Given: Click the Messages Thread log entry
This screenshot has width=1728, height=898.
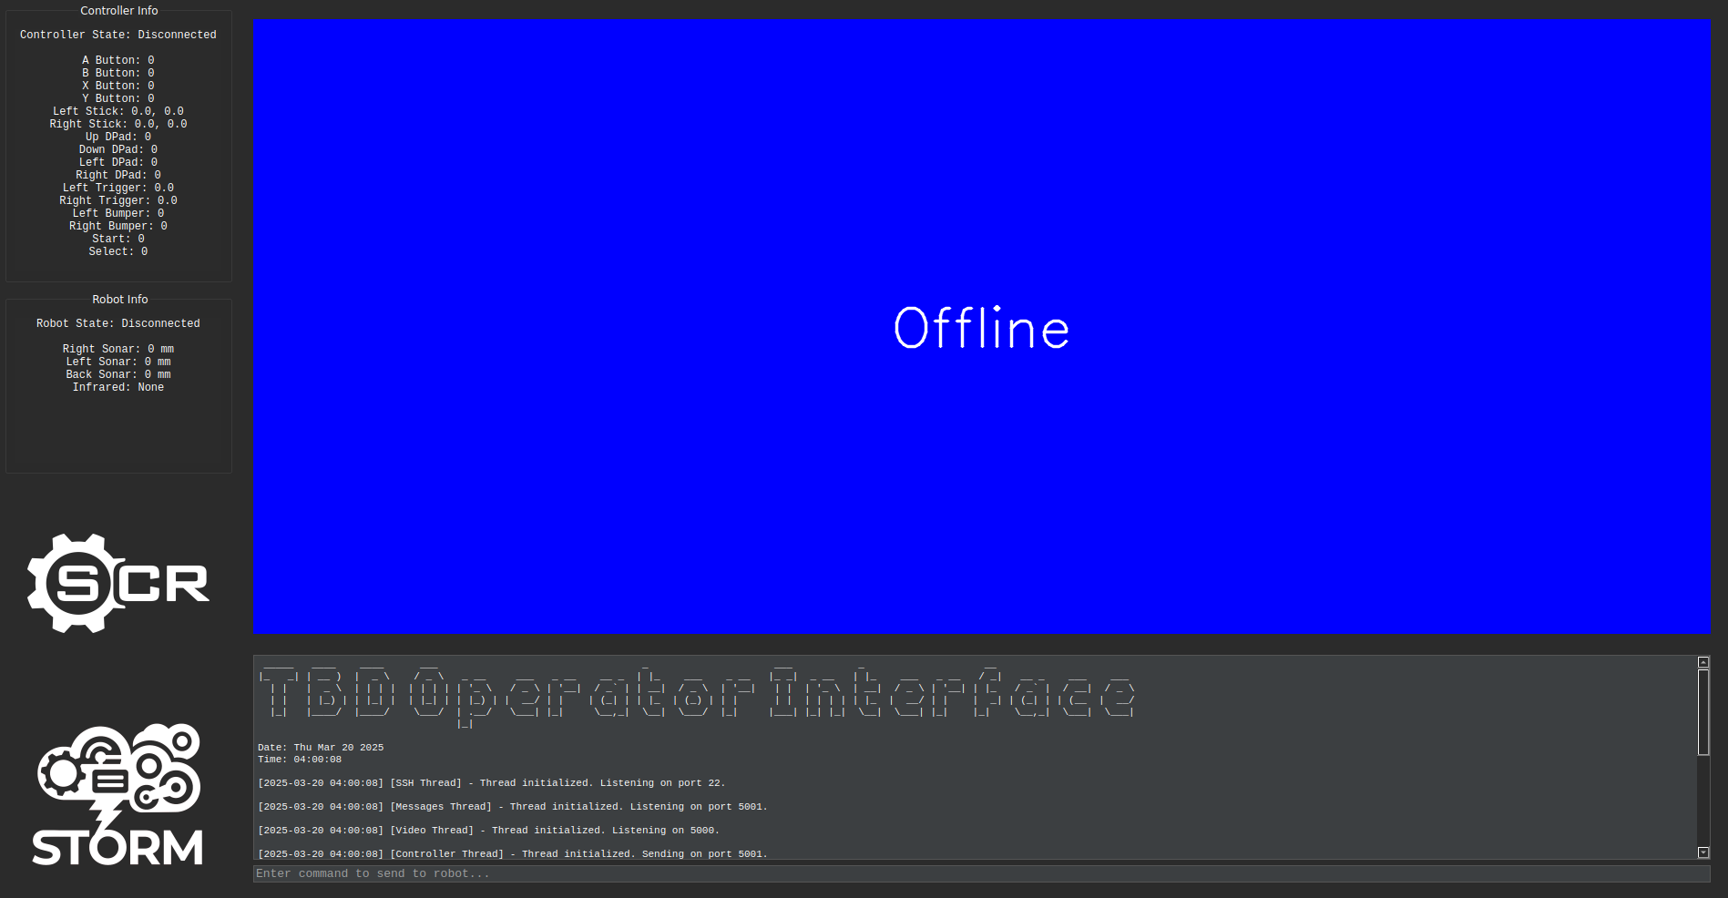Looking at the screenshot, I should [x=512, y=807].
